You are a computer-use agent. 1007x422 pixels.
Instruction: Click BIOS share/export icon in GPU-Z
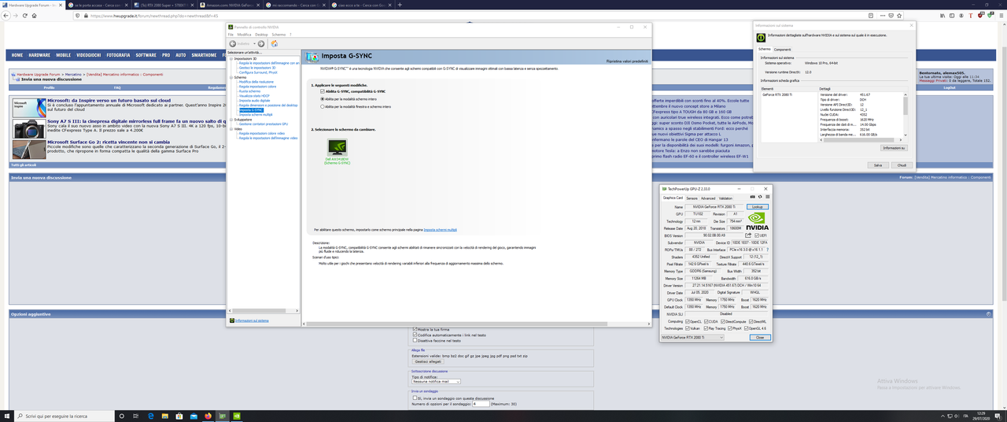tap(748, 235)
